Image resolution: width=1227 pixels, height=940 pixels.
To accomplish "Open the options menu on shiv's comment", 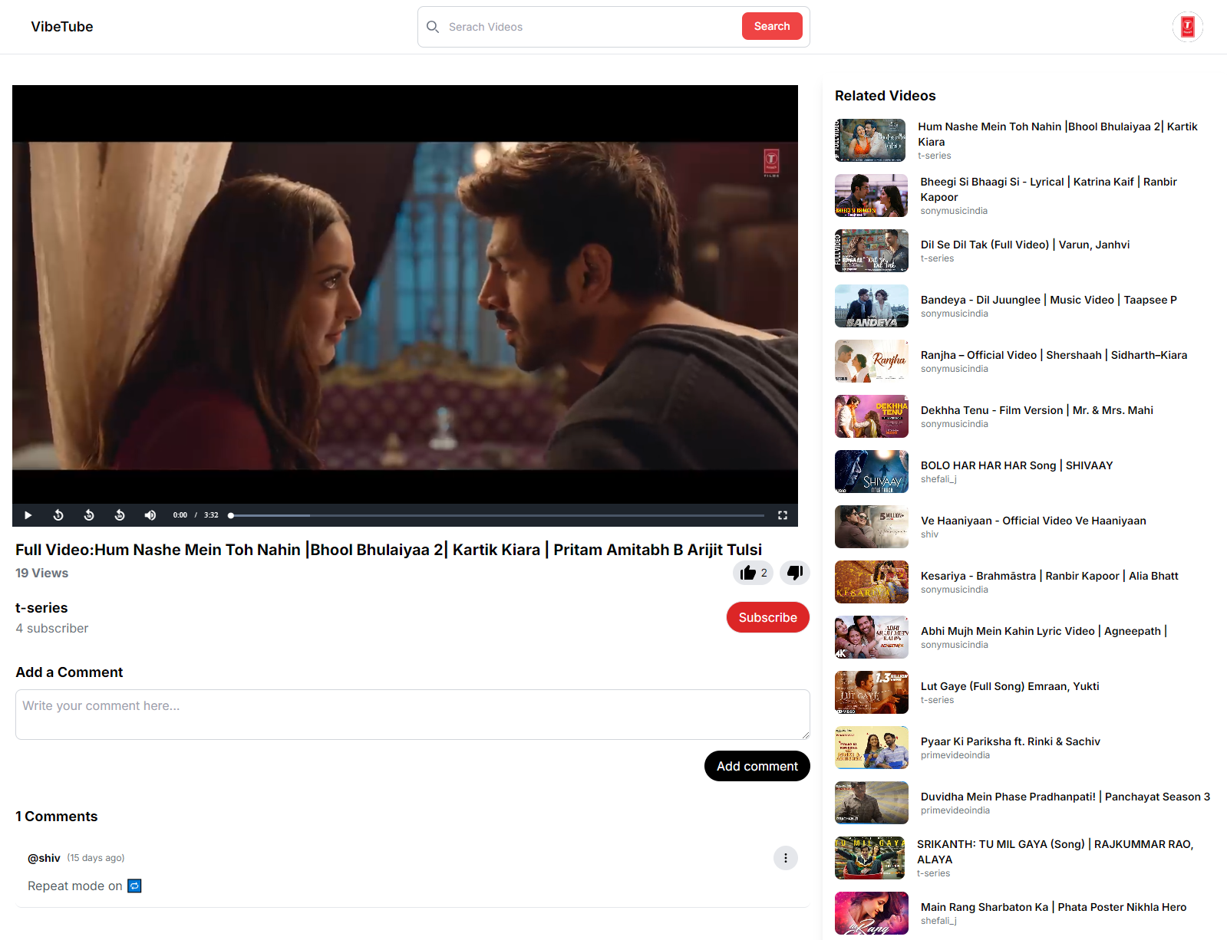I will tap(786, 858).
